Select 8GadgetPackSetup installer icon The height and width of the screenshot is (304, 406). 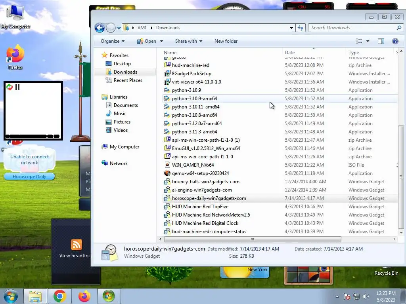(167, 73)
